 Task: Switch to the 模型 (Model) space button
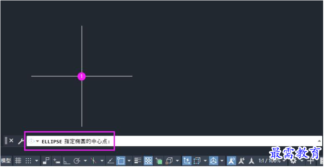6,160
